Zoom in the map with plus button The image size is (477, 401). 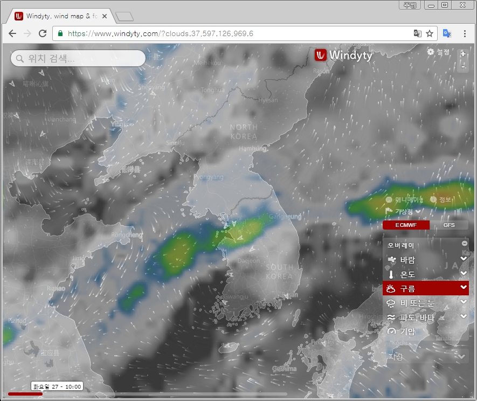(463, 54)
